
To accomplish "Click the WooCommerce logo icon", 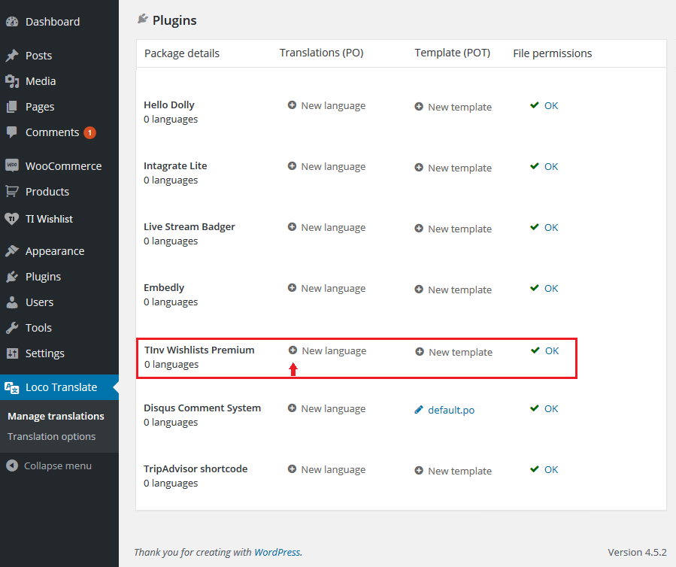I will 12,165.
